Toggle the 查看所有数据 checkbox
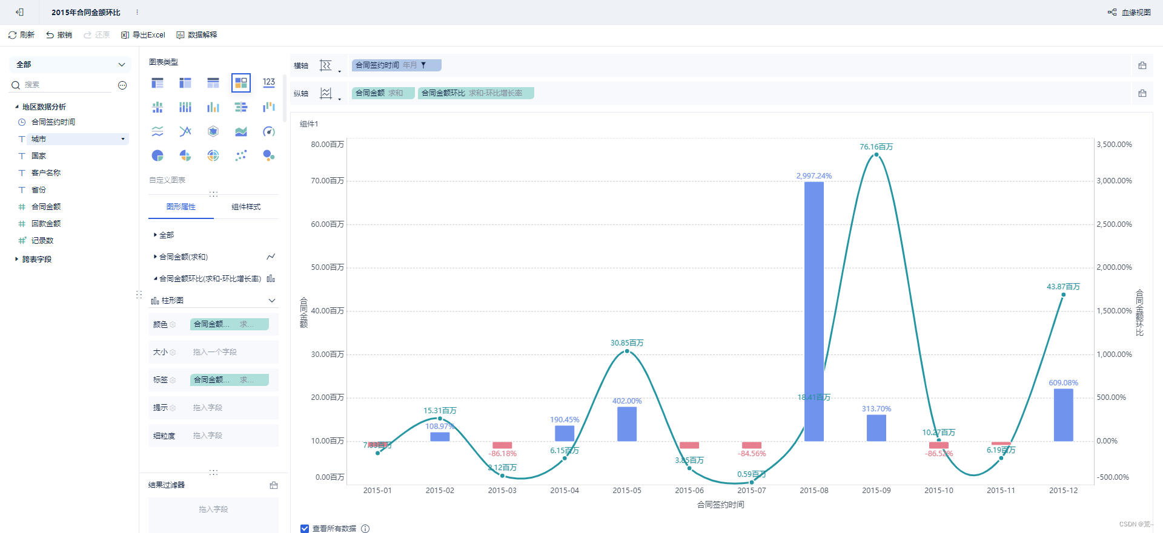1163x533 pixels. (305, 529)
